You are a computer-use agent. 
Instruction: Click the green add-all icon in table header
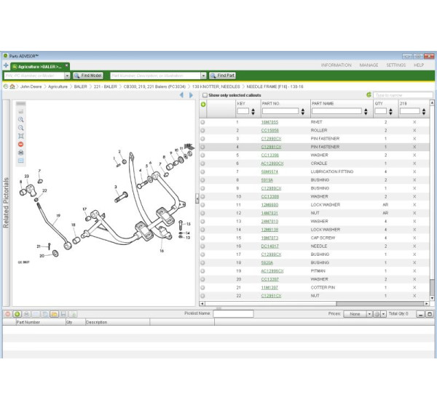(x=203, y=104)
